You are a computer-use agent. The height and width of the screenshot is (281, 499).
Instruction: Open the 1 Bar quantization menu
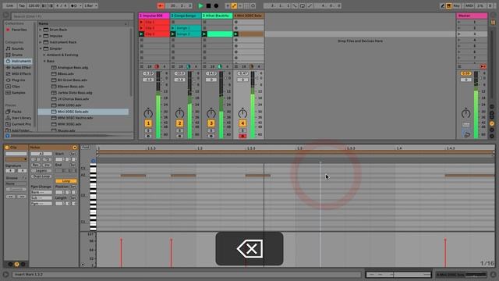pos(90,5)
